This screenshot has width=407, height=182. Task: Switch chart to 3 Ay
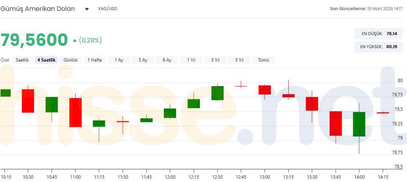point(143,60)
